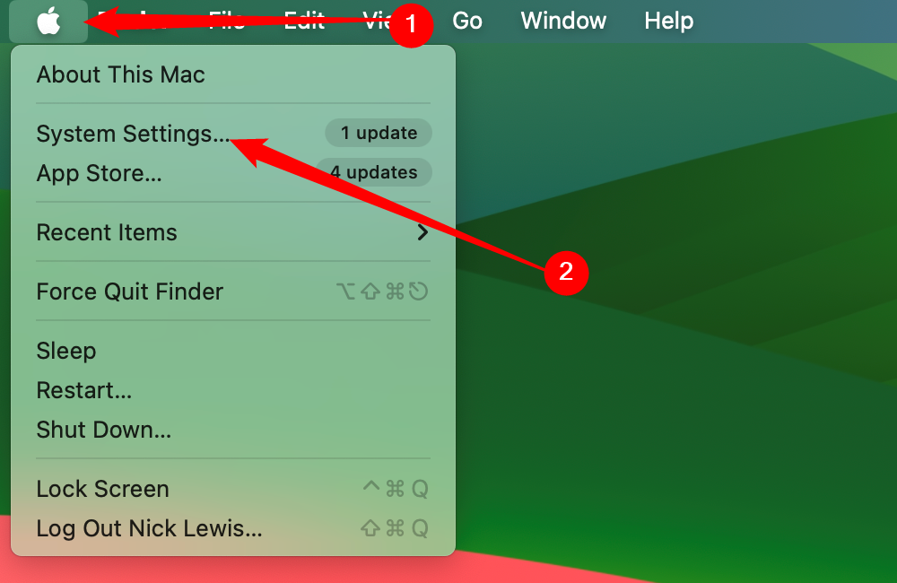Choose Log Out Nick Lewis…
The width and height of the screenshot is (897, 583).
pyautogui.click(x=233, y=528)
